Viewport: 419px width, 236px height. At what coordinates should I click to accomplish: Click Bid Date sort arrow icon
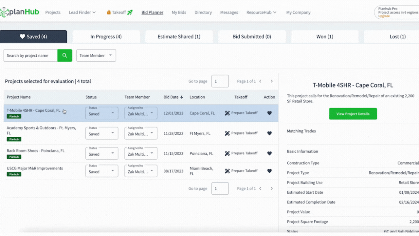182,97
